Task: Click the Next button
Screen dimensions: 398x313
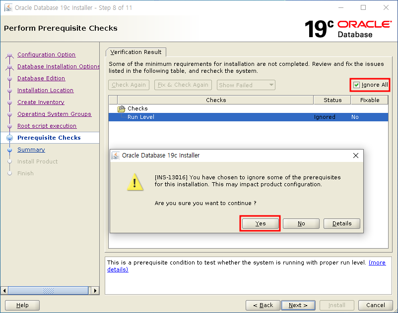Action: coord(298,305)
